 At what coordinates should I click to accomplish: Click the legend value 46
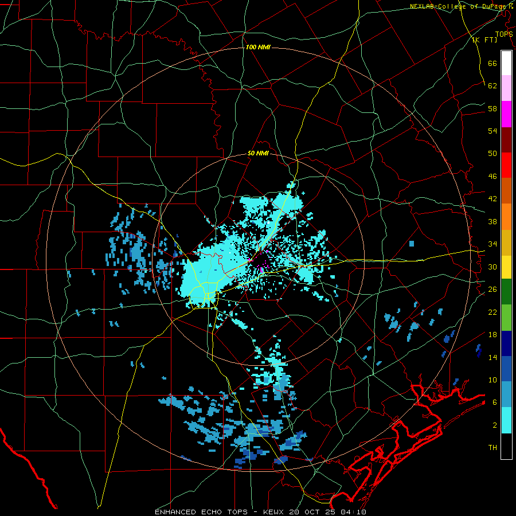pos(492,177)
